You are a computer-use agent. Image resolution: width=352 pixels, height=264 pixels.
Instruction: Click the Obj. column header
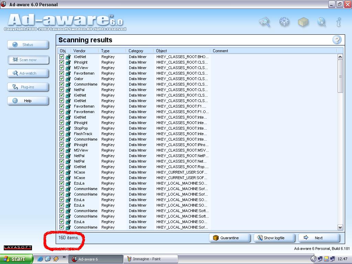point(64,51)
